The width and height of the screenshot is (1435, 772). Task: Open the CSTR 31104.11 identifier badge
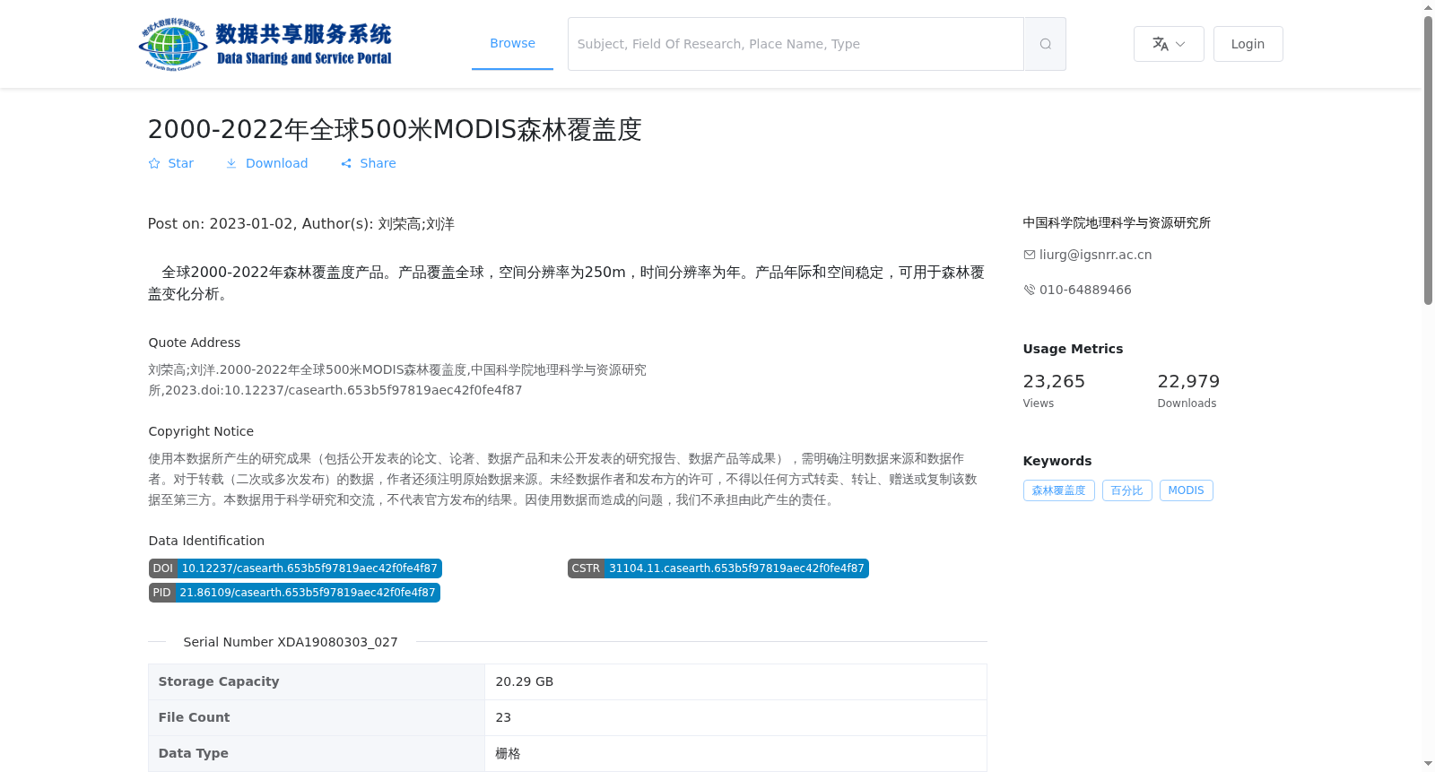pos(717,568)
